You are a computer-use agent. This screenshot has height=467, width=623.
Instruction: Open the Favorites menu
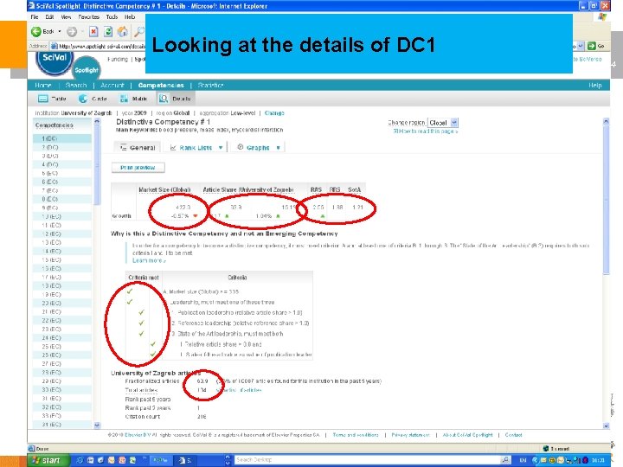88,17
